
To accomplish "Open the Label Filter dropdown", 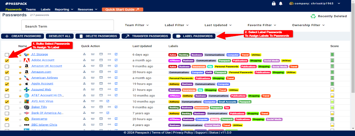I will 177,25.
